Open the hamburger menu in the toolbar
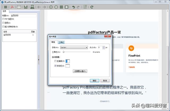170x111 pixels. (6, 7)
